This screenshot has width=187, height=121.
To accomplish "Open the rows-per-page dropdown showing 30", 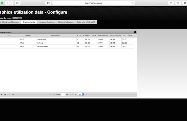I will 81,94.
